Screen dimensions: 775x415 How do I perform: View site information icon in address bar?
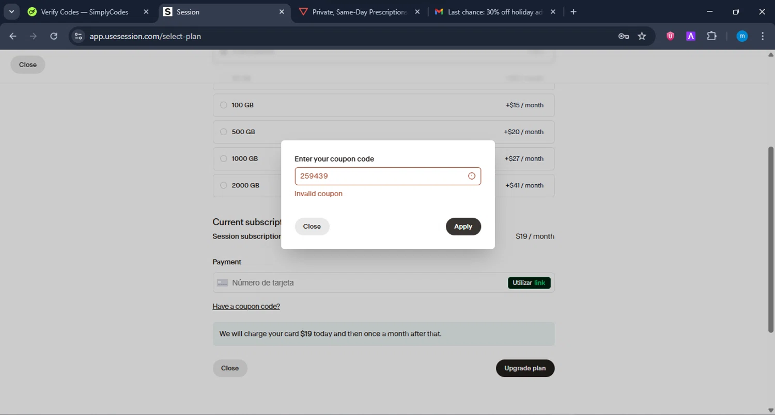[x=78, y=36]
